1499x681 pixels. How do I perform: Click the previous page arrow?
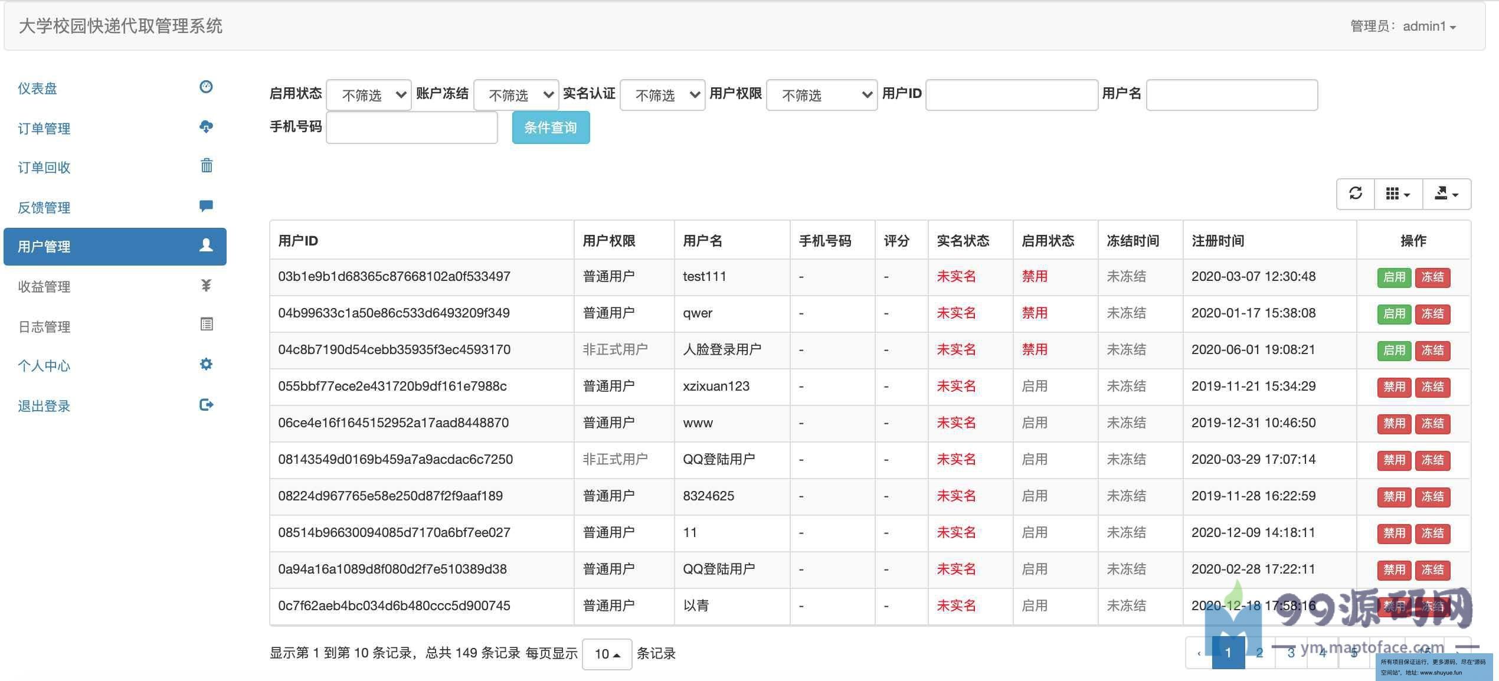point(1199,653)
